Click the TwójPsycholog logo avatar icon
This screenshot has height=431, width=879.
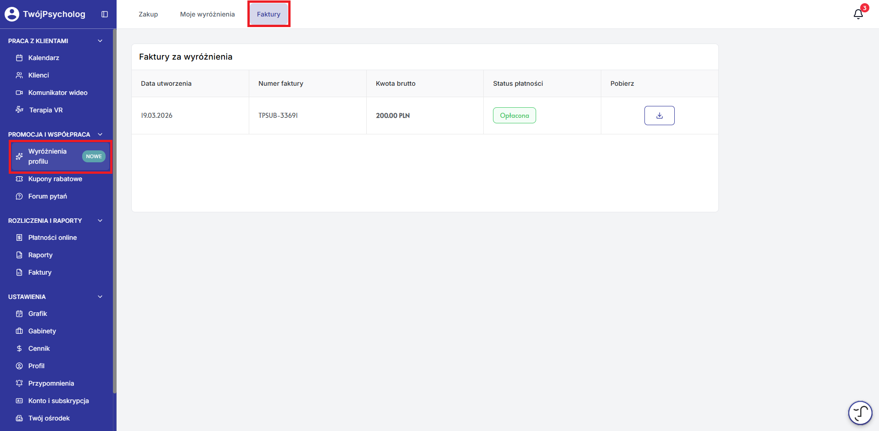[x=12, y=14]
